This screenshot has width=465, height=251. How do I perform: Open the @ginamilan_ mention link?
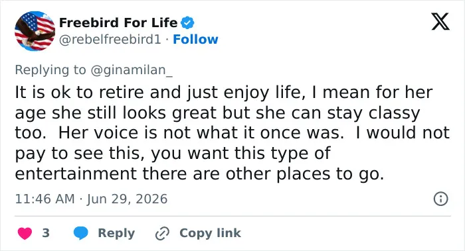point(132,70)
